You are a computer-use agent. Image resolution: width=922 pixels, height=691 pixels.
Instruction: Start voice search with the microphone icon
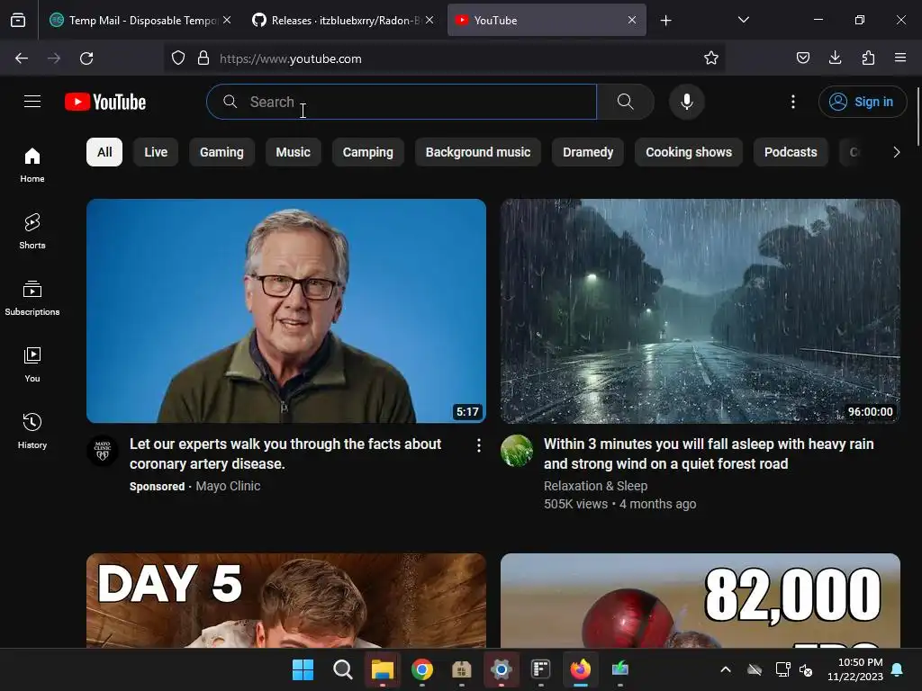(x=686, y=102)
